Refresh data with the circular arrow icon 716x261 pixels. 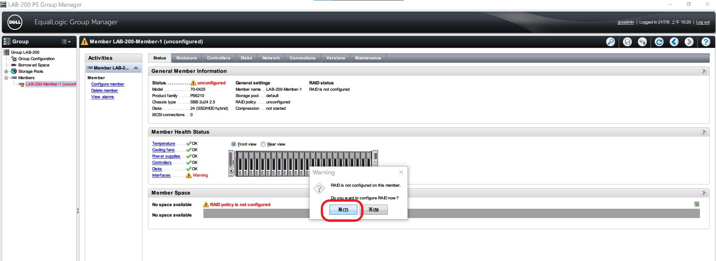click(659, 42)
